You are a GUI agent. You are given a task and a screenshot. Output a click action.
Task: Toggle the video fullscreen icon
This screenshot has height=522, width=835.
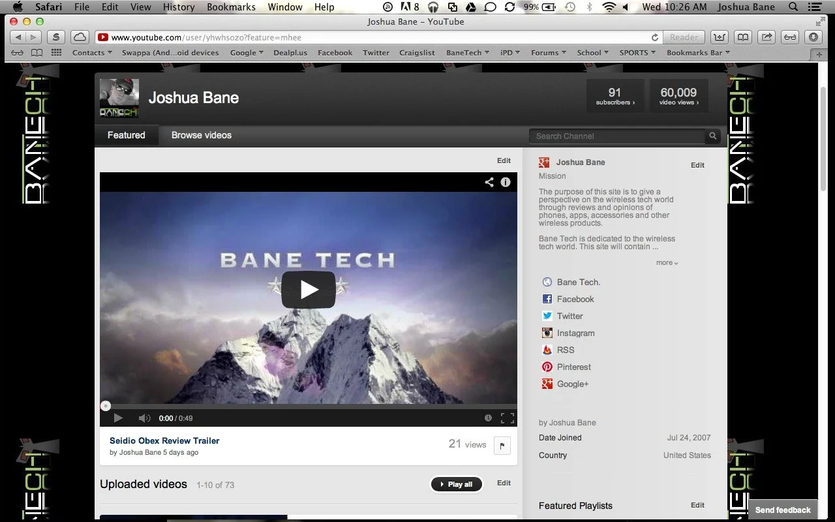pyautogui.click(x=508, y=418)
